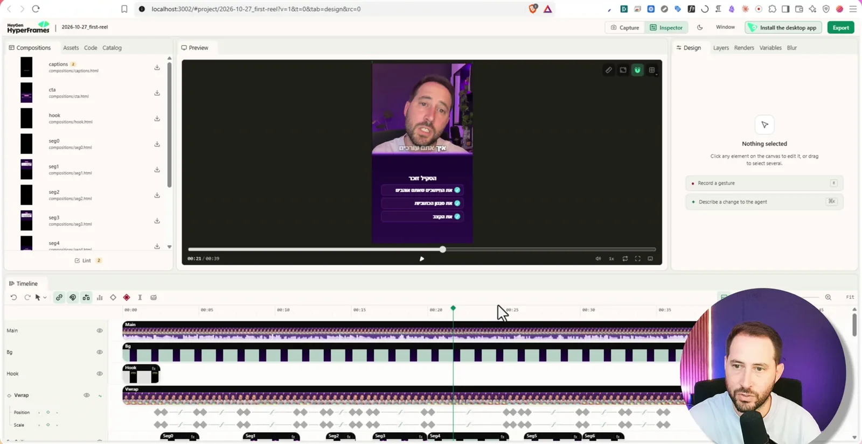862x444 pixels.
Task: Download the hook composition
Action: [x=157, y=118]
